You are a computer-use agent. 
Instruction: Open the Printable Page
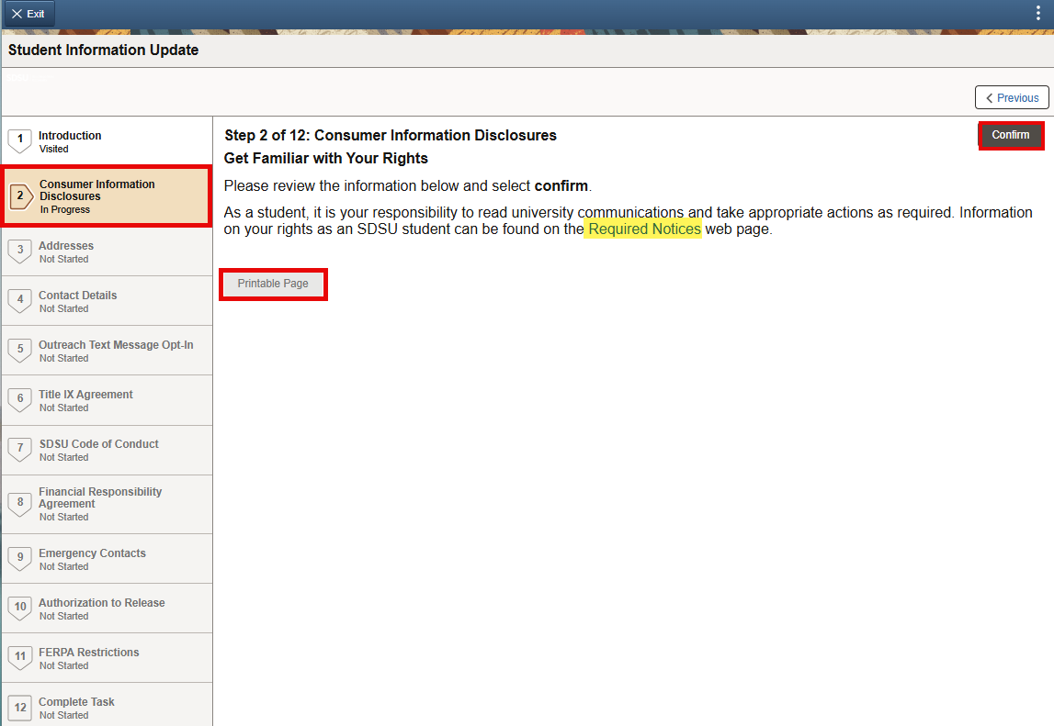(273, 284)
